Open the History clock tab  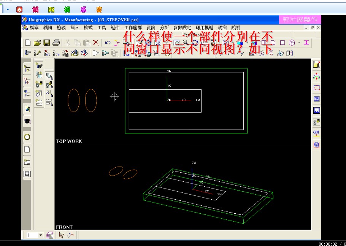pos(27,137)
